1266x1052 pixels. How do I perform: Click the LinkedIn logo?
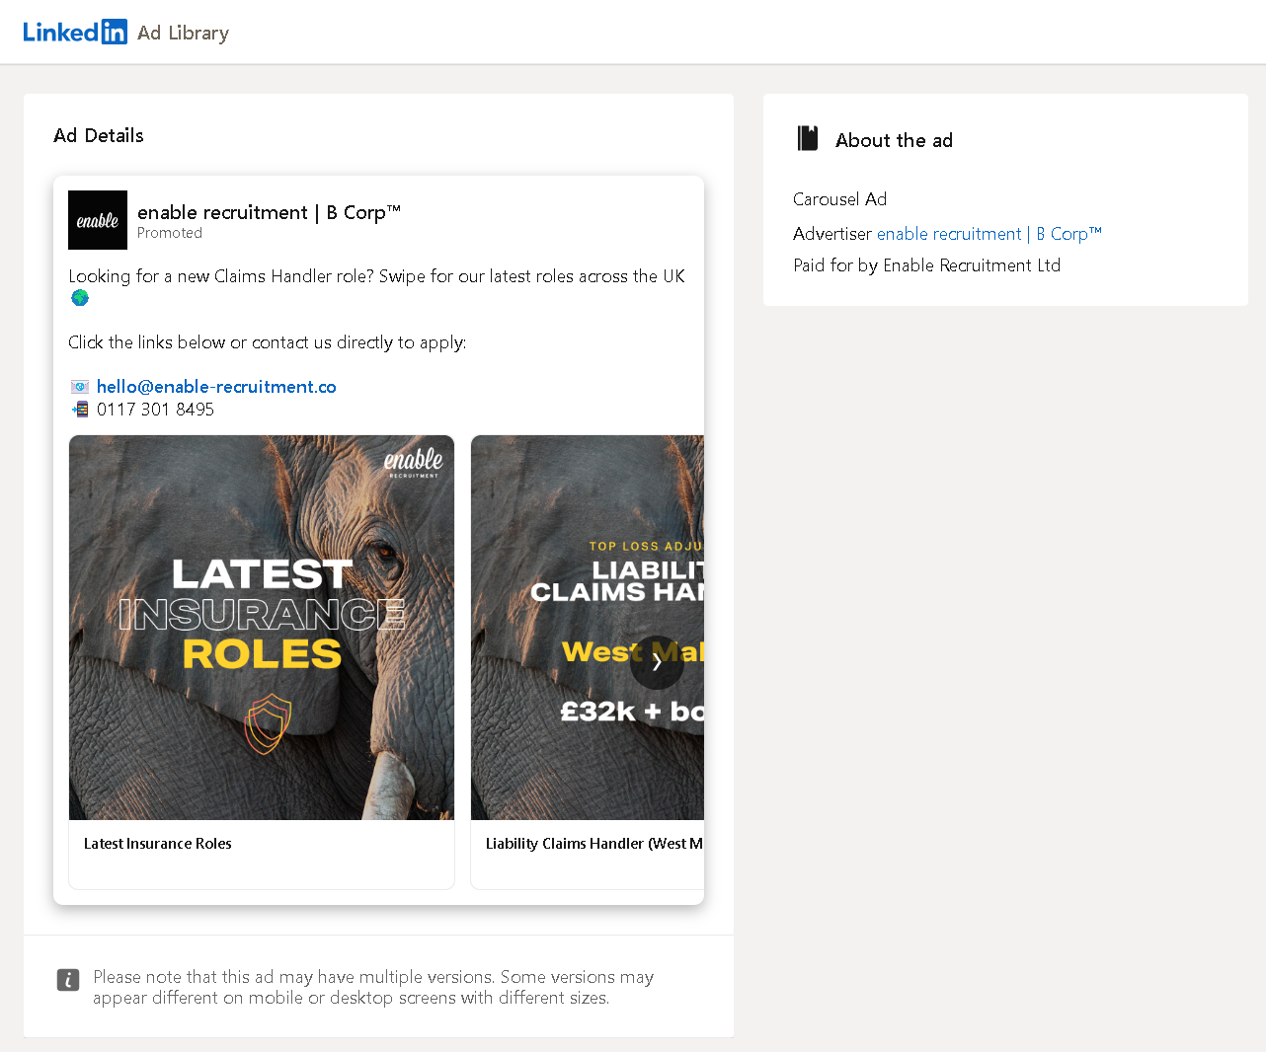click(75, 31)
